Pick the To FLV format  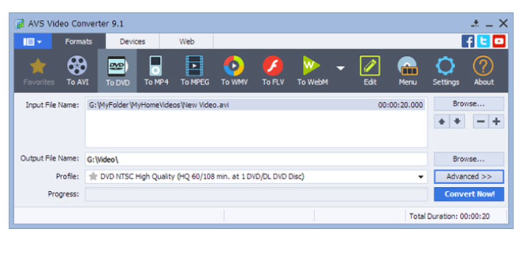pyautogui.click(x=273, y=71)
